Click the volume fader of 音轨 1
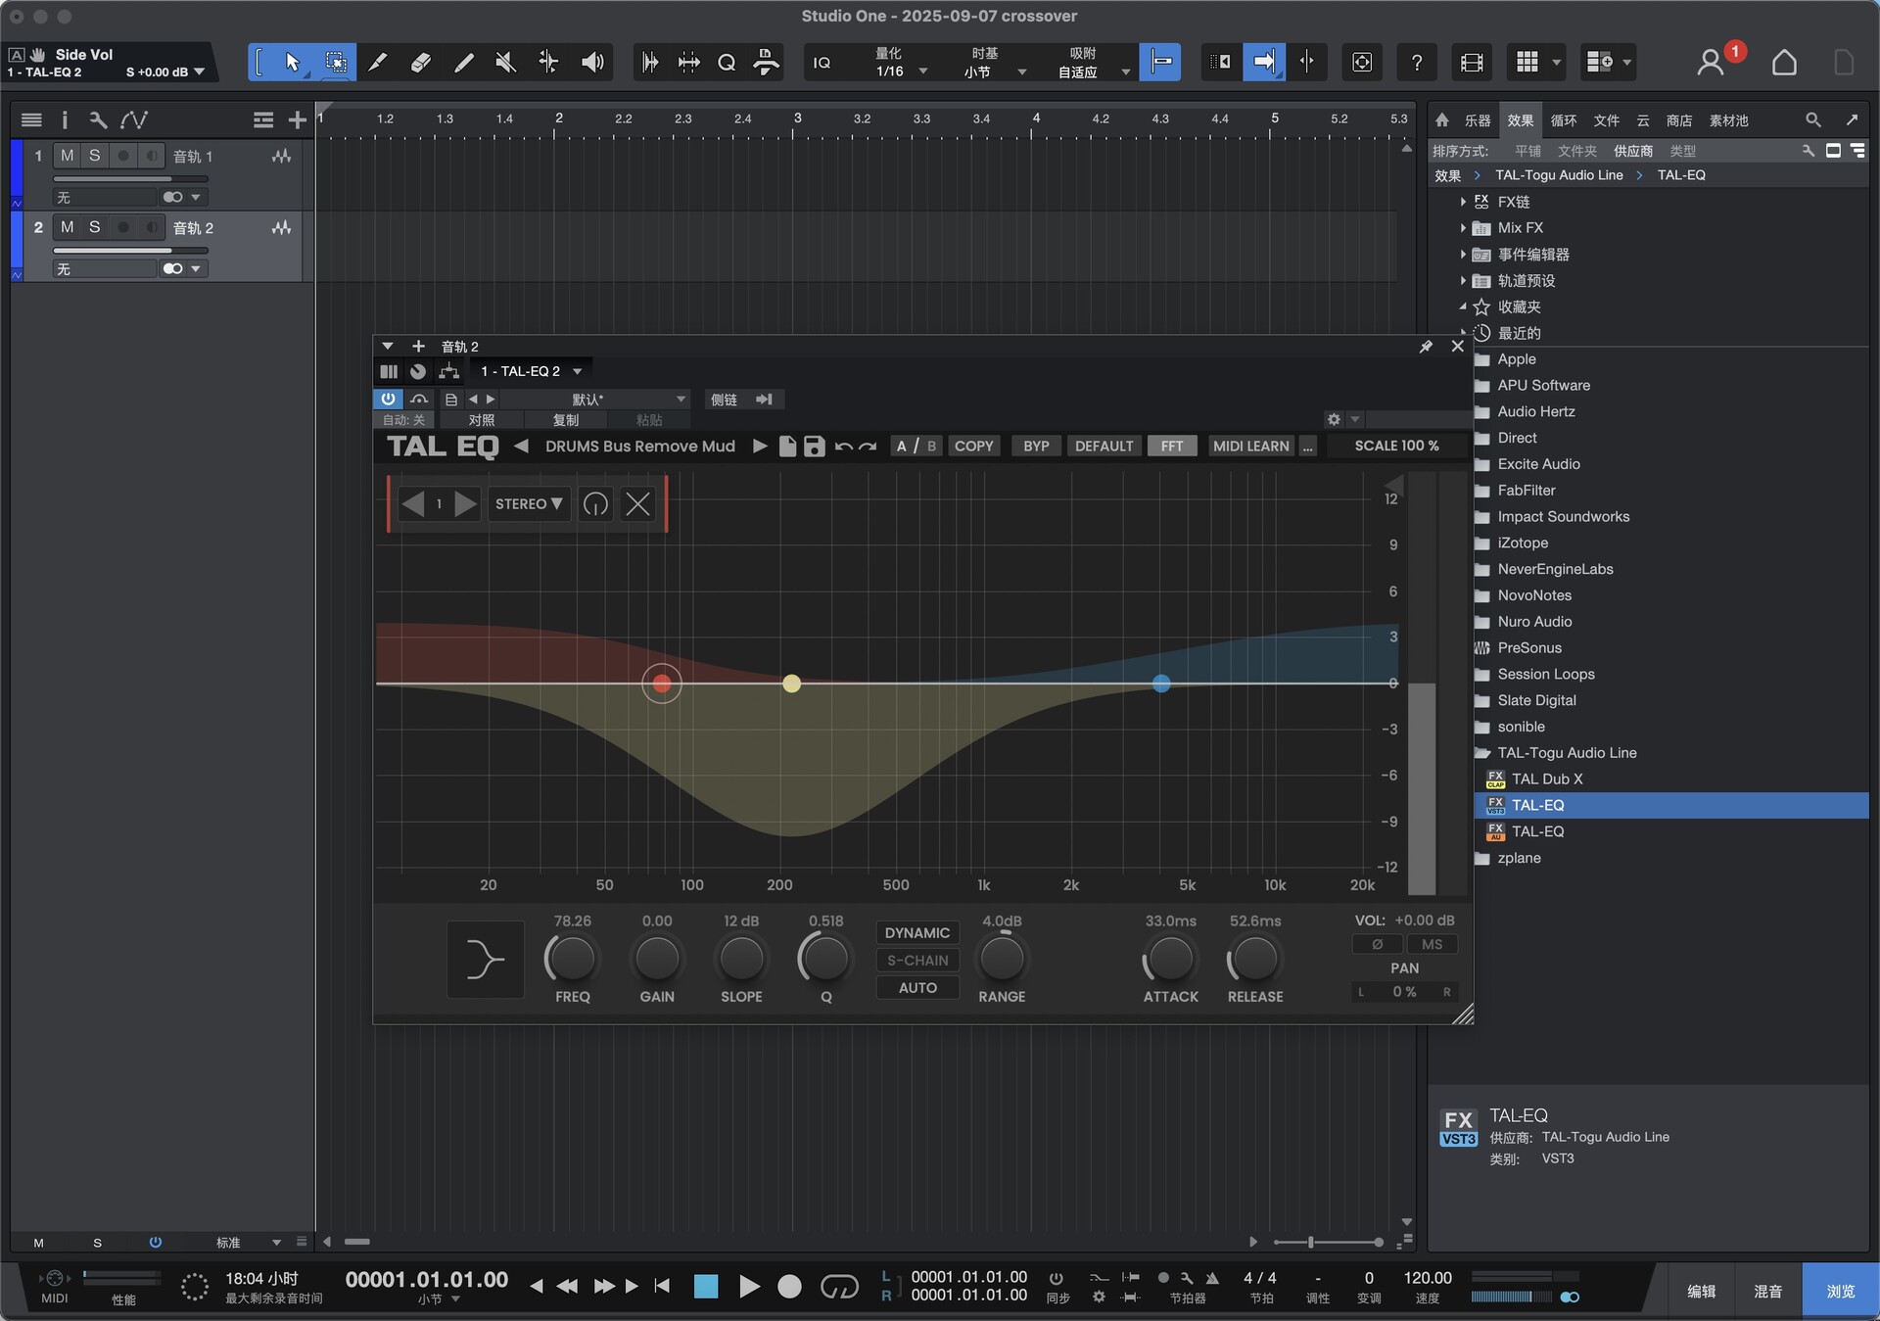1880x1321 pixels. (131, 179)
